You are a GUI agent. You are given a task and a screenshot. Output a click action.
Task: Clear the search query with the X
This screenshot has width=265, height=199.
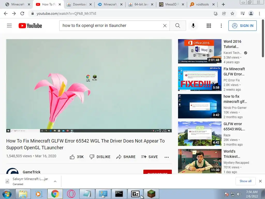pyautogui.click(x=165, y=26)
